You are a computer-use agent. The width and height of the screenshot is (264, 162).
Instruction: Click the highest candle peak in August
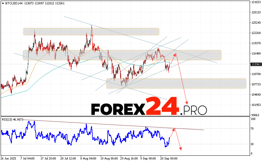coord(92,26)
